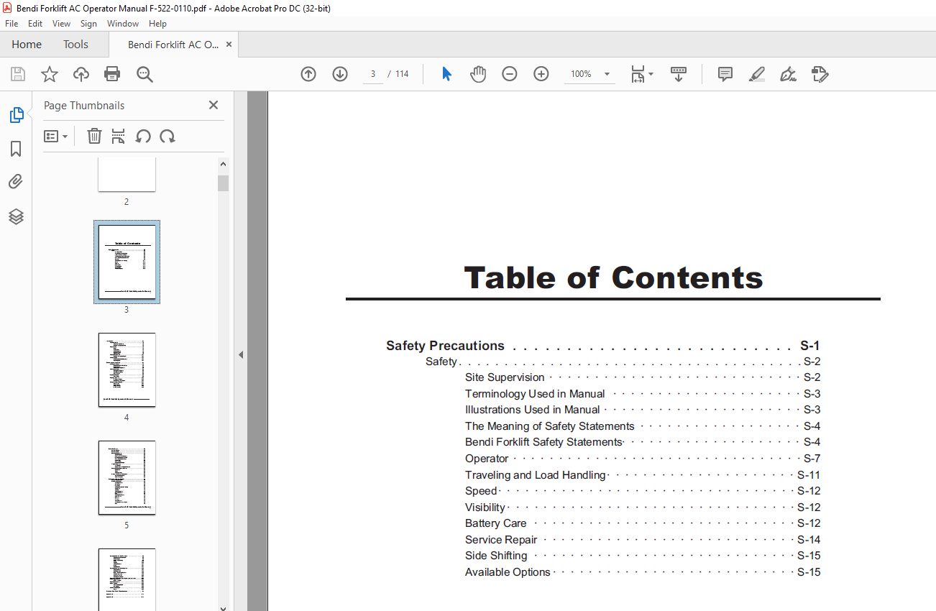Click the scrolling mode download-style icon
Image resolution: width=936 pixels, height=611 pixels.
[x=679, y=74]
